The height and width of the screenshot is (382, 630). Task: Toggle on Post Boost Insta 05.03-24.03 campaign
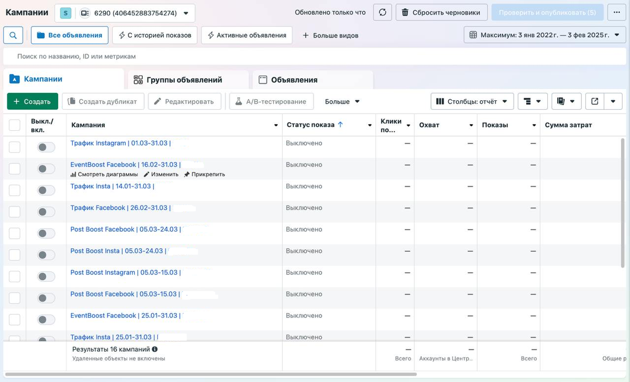pos(46,255)
